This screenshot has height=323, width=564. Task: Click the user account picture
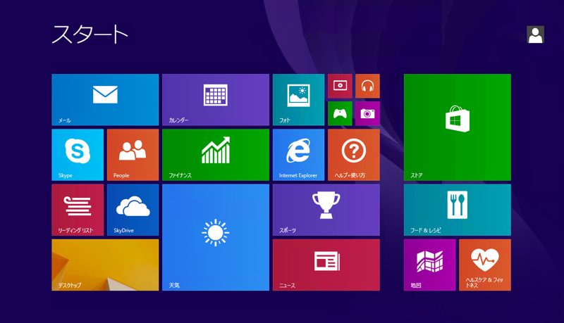point(535,34)
